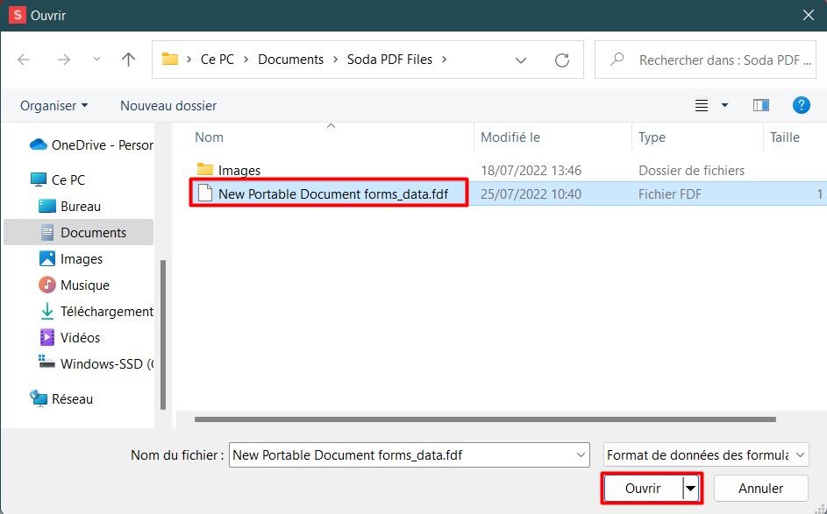The width and height of the screenshot is (827, 514).
Task: Open view options dropdown arrow
Action: pyautogui.click(x=724, y=105)
